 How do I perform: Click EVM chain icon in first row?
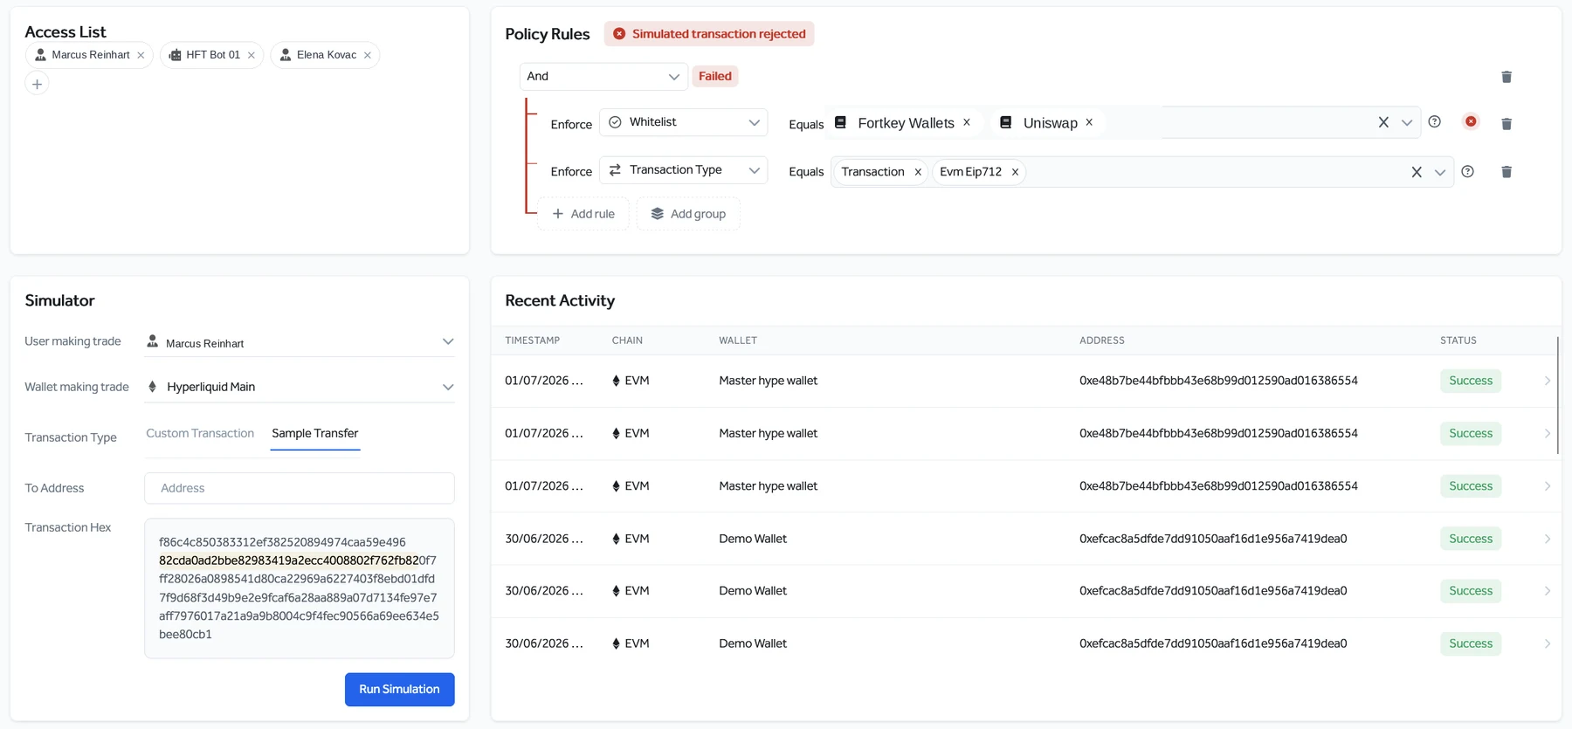point(616,381)
